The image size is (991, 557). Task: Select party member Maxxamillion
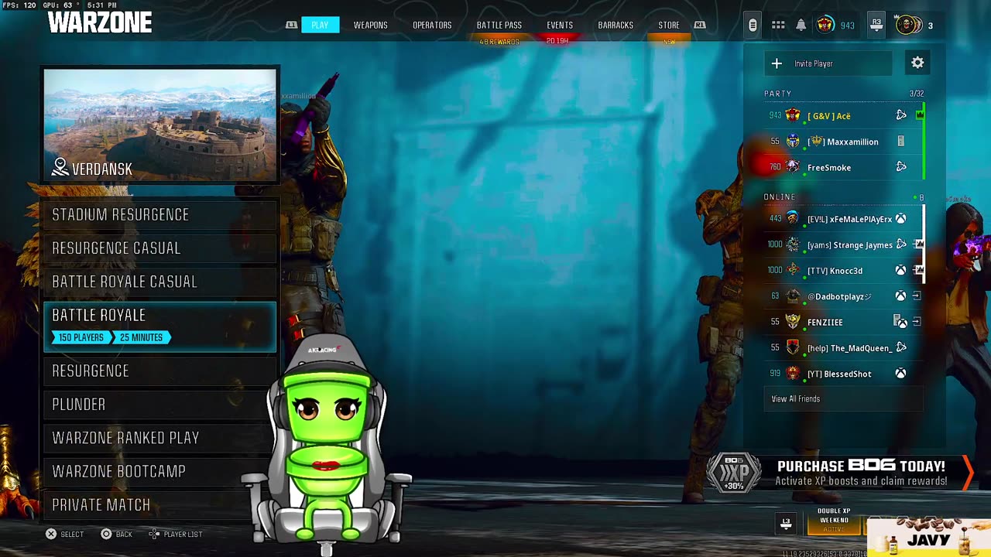click(x=843, y=142)
